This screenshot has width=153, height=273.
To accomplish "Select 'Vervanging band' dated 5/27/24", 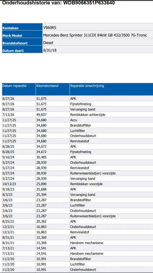I will point(83,179).
